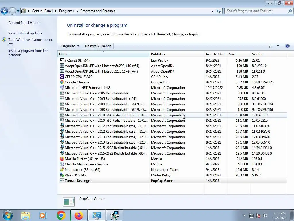Click the AdoptOpenJDK 8u292-b10 row icon

pos(62,66)
